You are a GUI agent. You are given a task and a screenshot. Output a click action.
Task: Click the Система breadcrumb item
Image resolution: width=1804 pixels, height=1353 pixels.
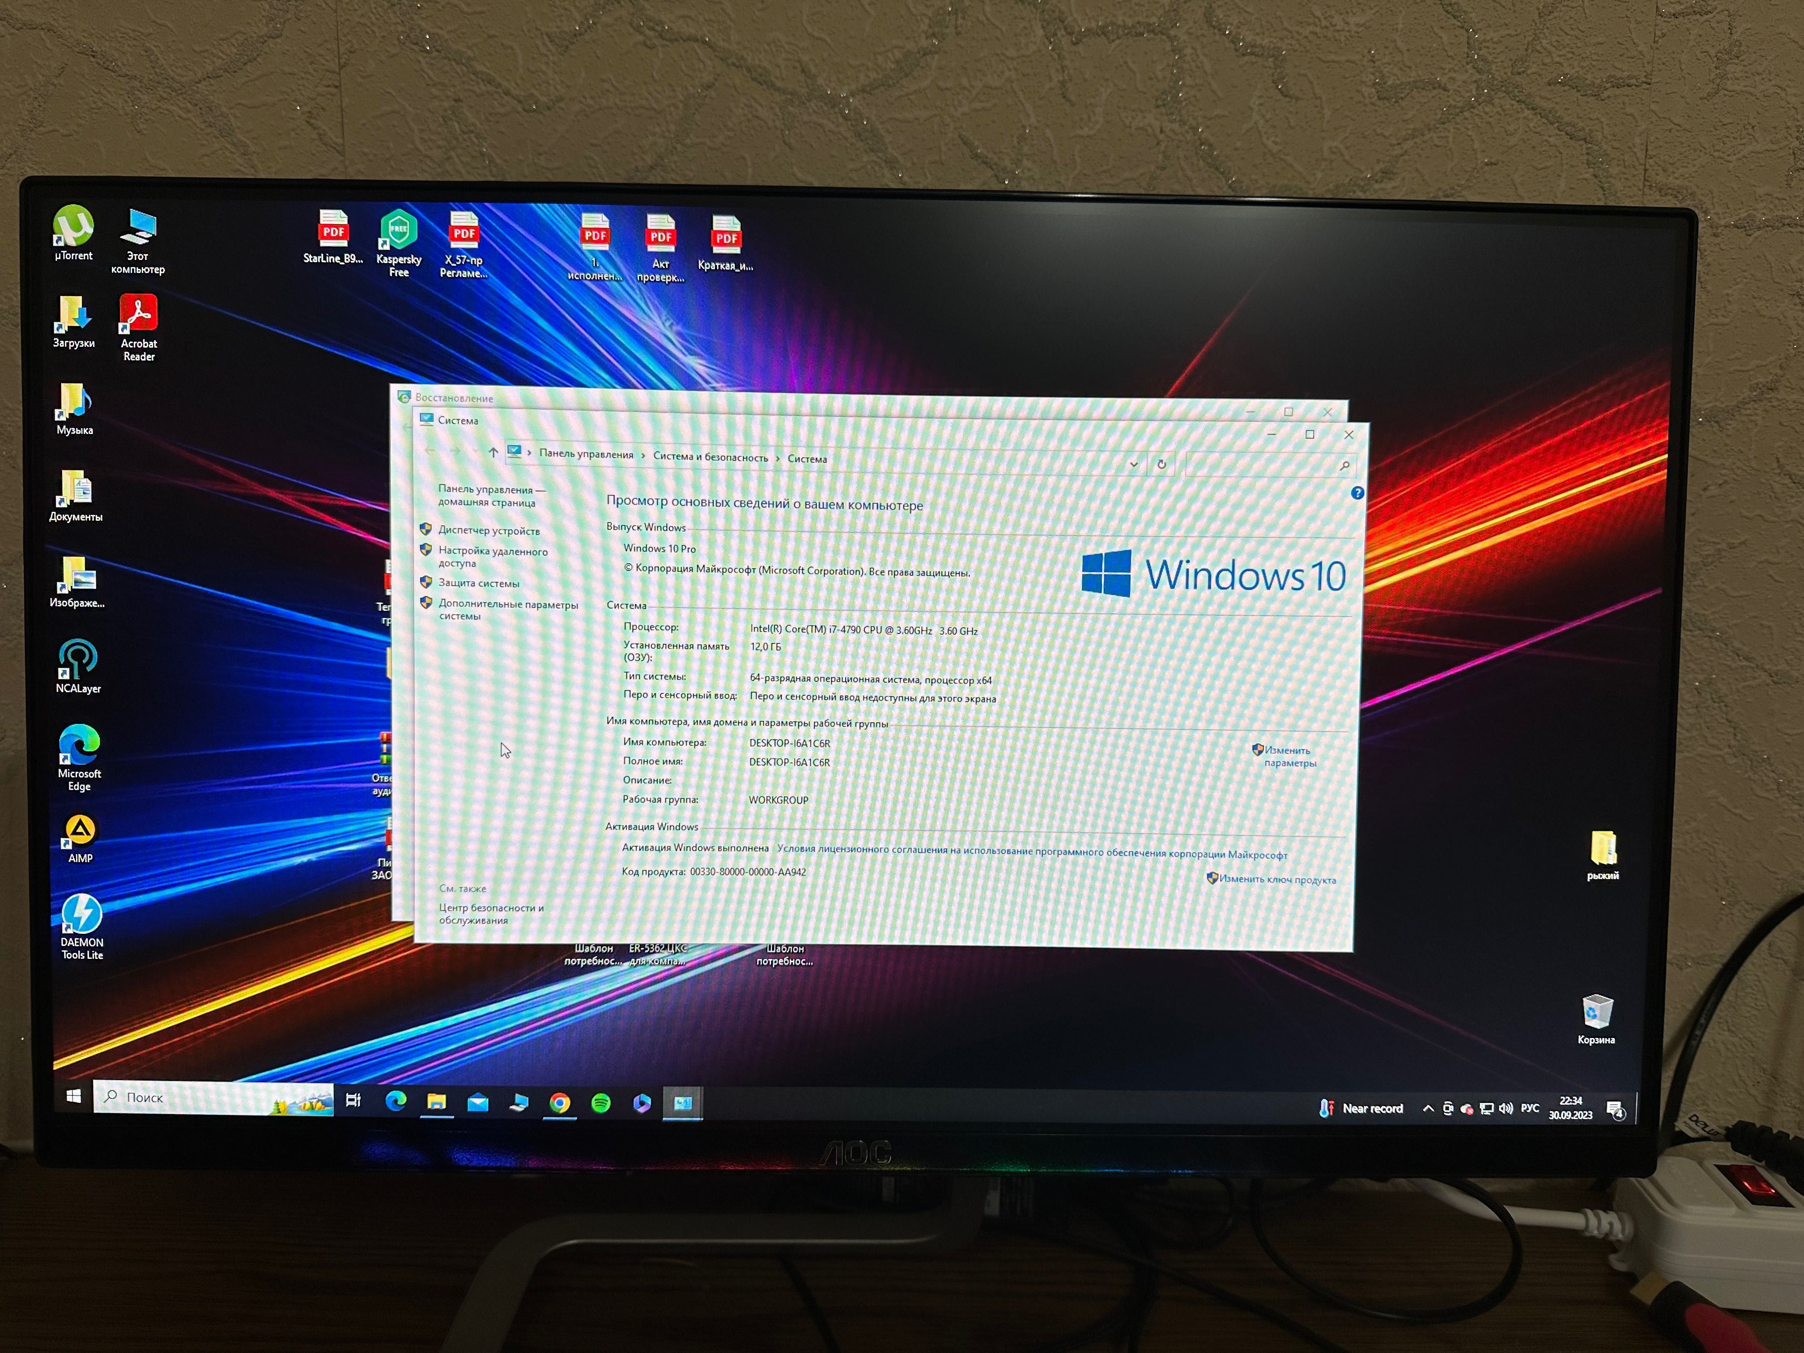pyautogui.click(x=807, y=459)
